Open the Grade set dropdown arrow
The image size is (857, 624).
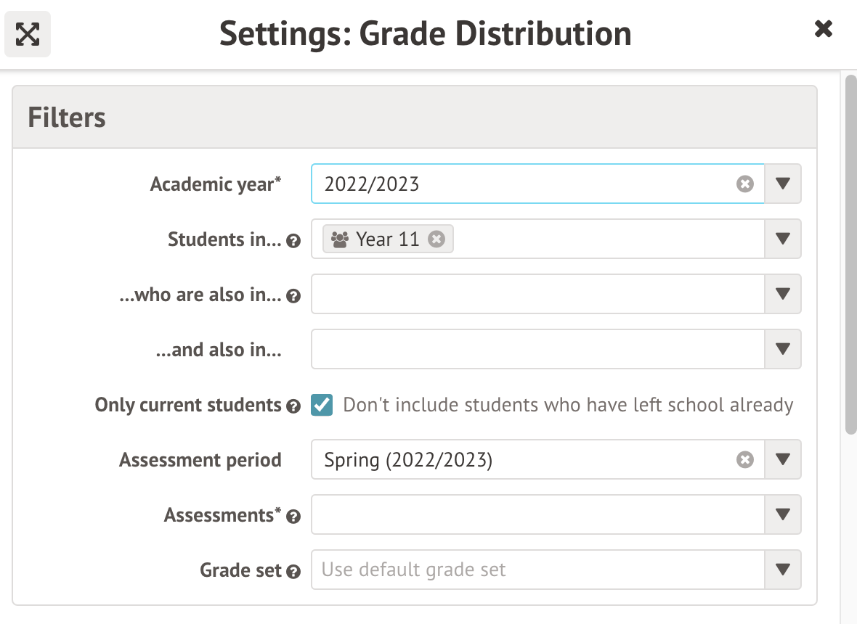[782, 570]
